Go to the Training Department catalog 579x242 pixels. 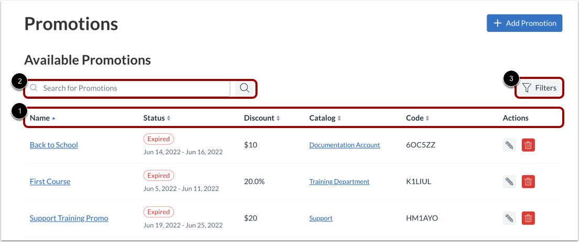(x=339, y=182)
